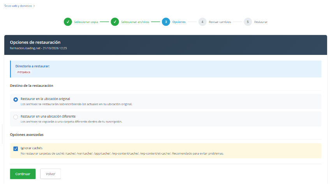
Task: Choose 'Restaurar en una ubicación diferente' radio
Action: click(x=16, y=117)
